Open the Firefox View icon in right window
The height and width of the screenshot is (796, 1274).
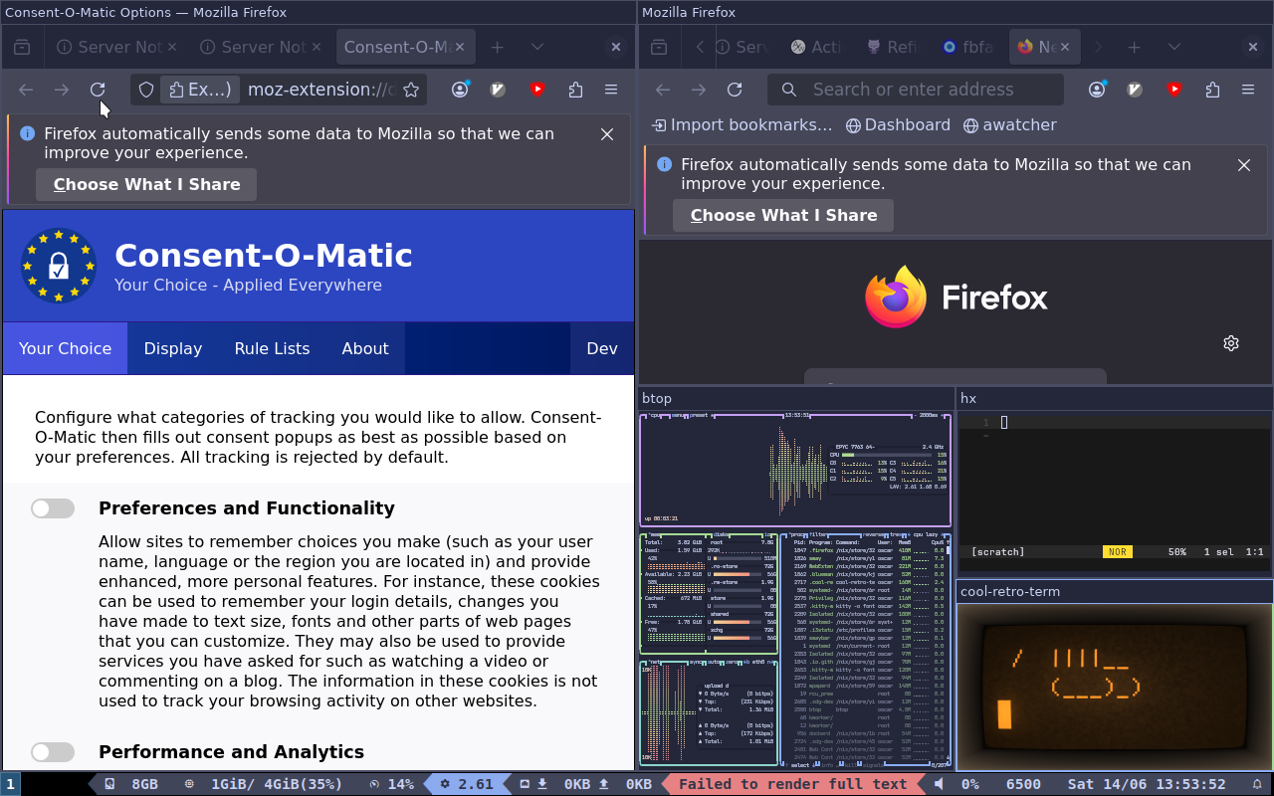pos(659,47)
